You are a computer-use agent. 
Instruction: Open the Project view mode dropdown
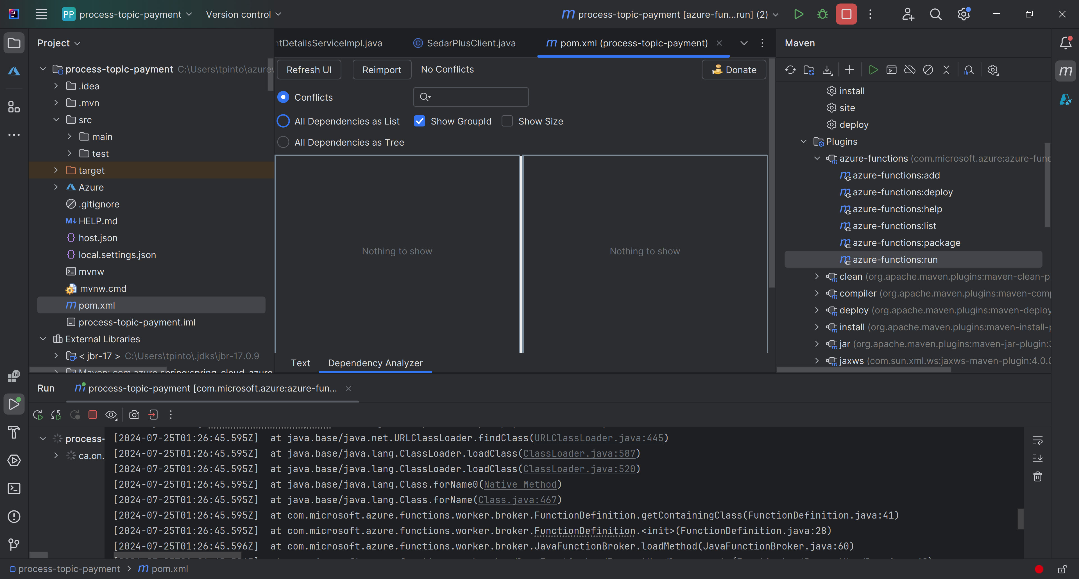click(x=59, y=43)
